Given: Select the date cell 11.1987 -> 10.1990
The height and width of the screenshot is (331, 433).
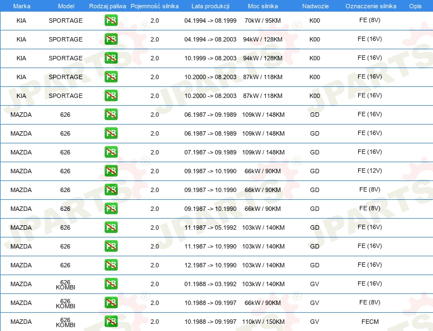Looking at the screenshot, I should [x=210, y=246].
